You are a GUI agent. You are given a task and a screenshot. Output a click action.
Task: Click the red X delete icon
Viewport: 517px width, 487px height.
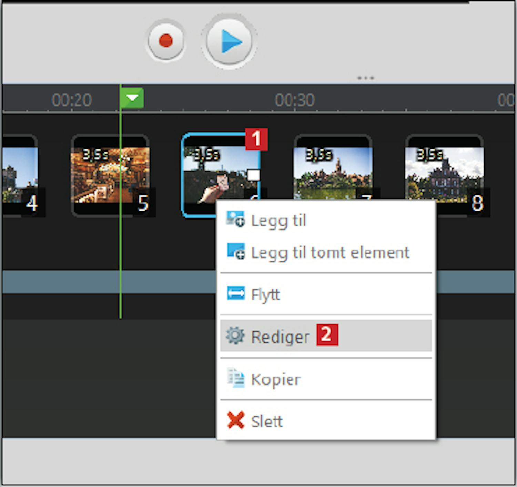236,420
